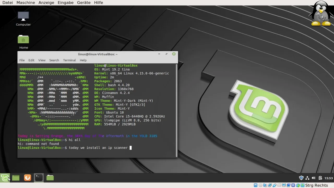Open the terminal Terminal menu
Image resolution: width=334 pixels, height=188 pixels.
(x=69, y=60)
